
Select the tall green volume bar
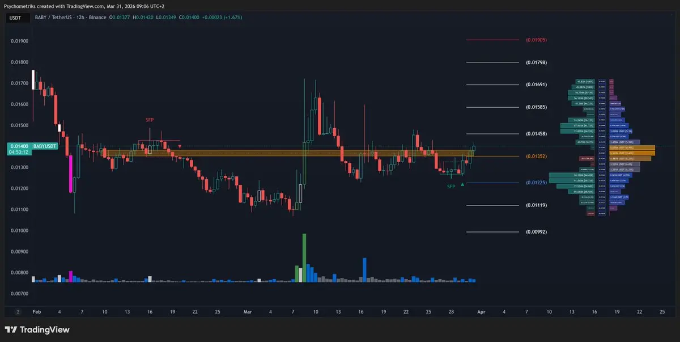tap(304, 257)
